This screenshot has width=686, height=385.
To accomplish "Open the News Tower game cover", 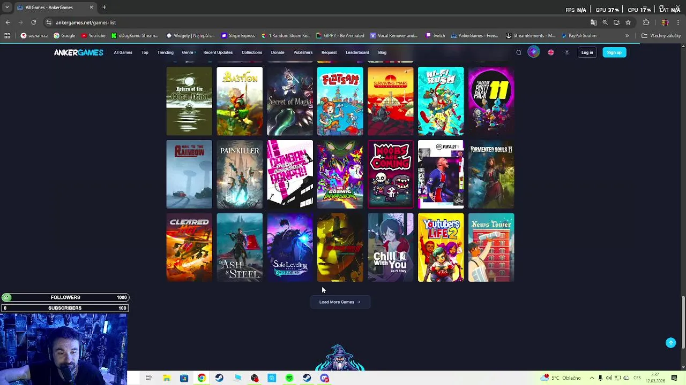I will pyautogui.click(x=491, y=248).
